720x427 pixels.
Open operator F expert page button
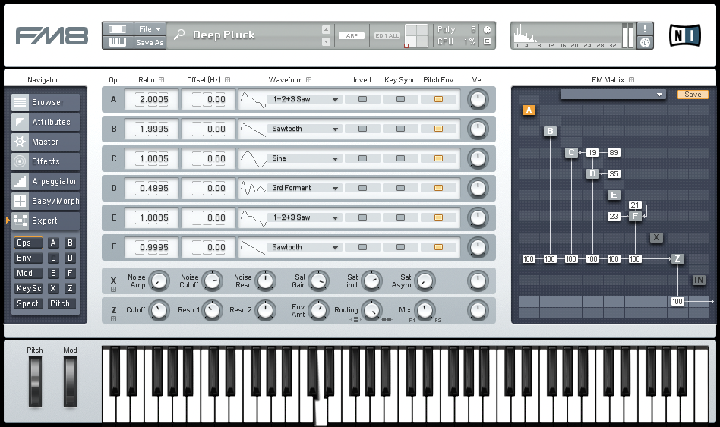click(x=70, y=273)
